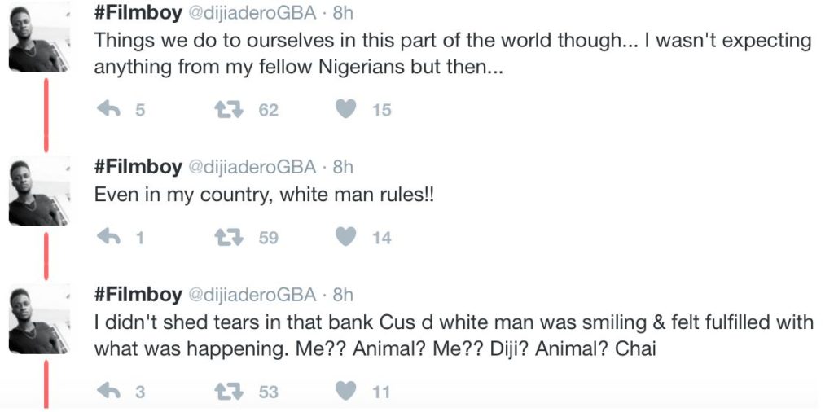The width and height of the screenshot is (834, 412).
Task: Open the 8h timestamp of the first tweet
Action: pyautogui.click(x=343, y=13)
